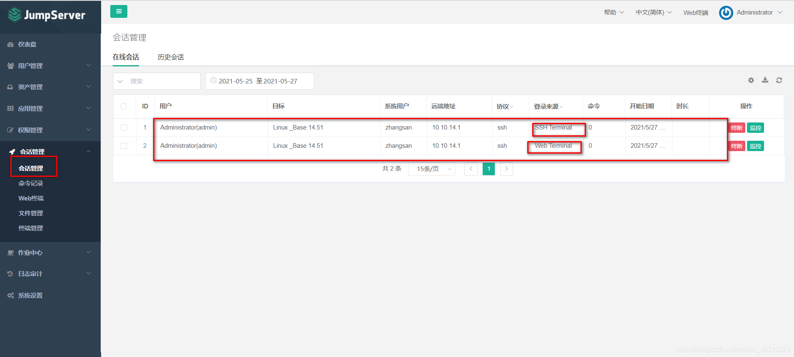Monitor session 2 with 监控 button
The image size is (794, 357).
[x=756, y=146]
